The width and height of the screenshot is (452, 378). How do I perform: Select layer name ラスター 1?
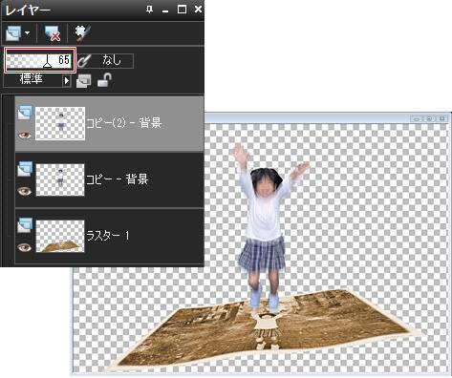108,236
